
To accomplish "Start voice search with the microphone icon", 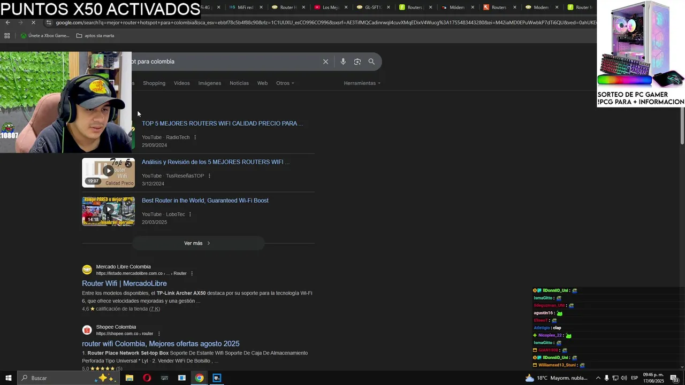I will (343, 61).
